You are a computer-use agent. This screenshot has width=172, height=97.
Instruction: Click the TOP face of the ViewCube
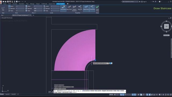point(166,26)
